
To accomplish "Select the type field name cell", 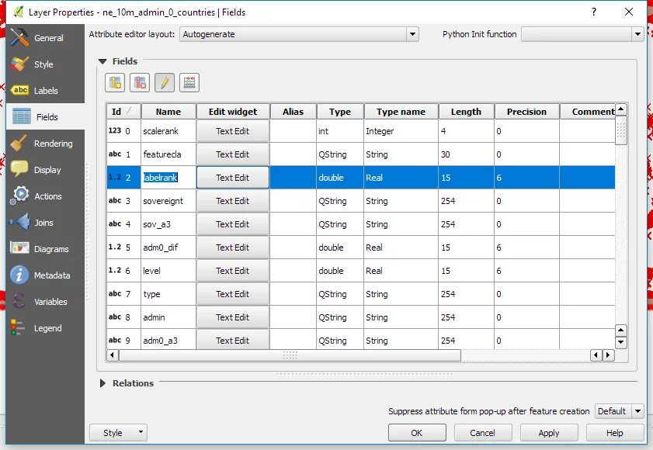I will click(x=168, y=294).
